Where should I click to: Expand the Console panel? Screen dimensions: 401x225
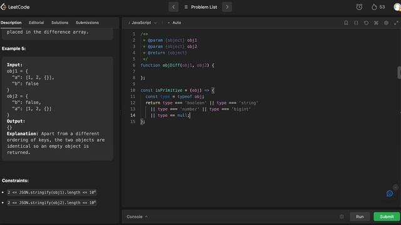[137, 217]
